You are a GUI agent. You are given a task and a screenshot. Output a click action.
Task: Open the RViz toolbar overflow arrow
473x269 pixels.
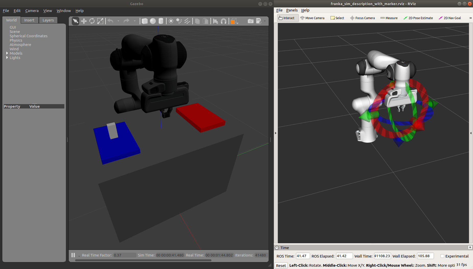(x=470, y=18)
